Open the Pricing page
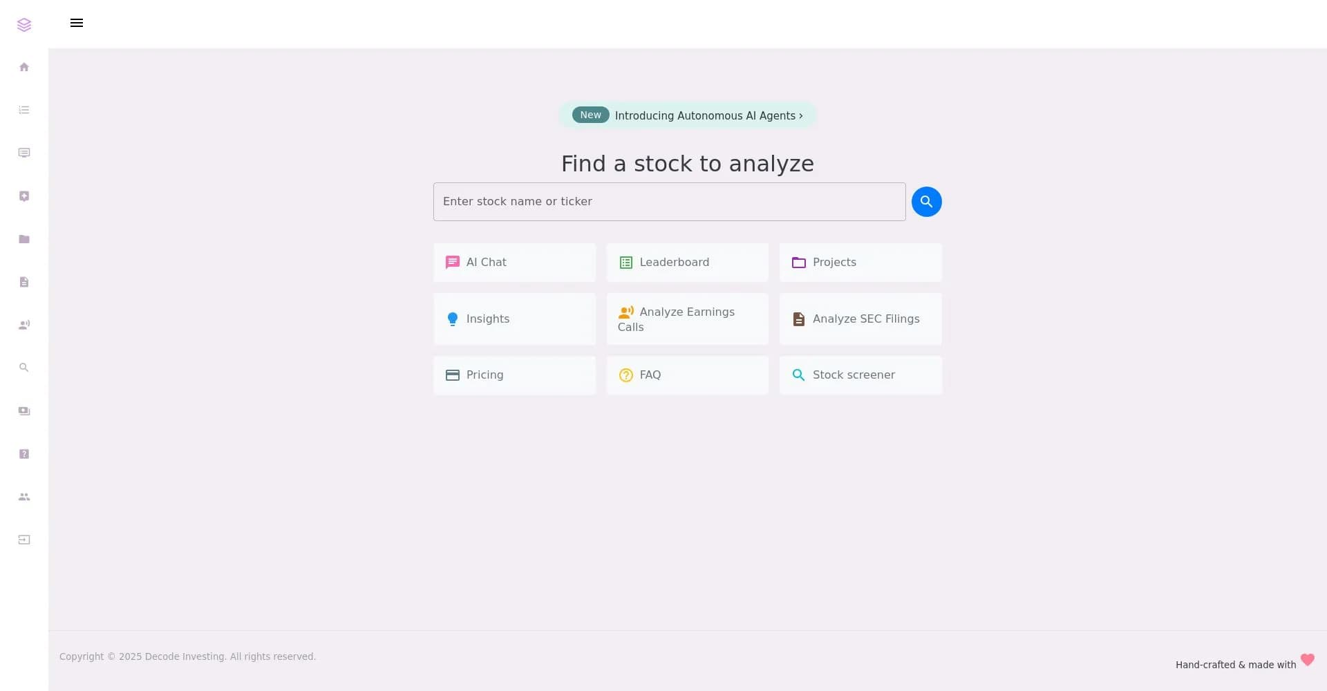Screen dimensions: 1327x691 point(514,375)
